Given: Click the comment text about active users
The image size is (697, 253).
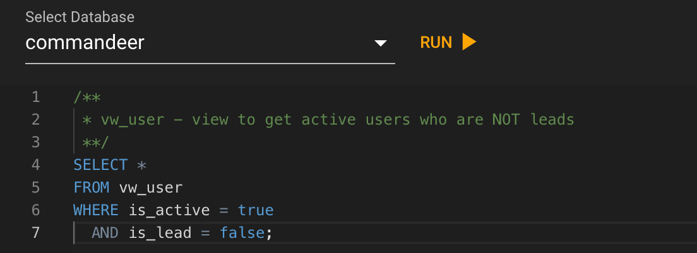Looking at the screenshot, I should coord(337,120).
